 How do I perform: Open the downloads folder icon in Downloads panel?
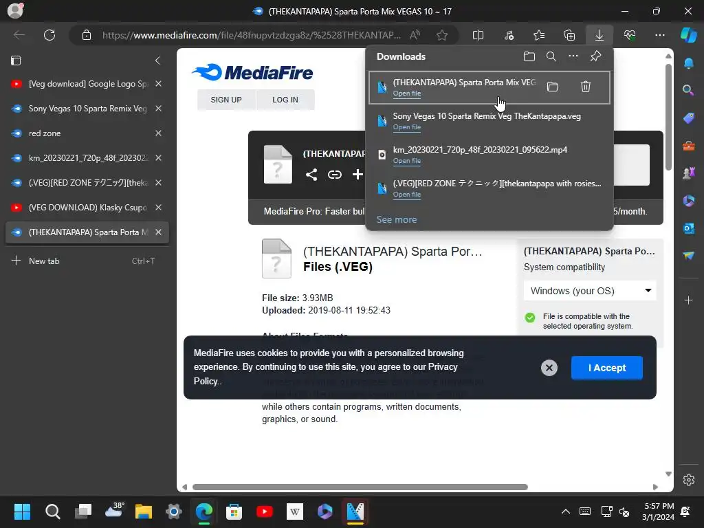click(x=529, y=56)
